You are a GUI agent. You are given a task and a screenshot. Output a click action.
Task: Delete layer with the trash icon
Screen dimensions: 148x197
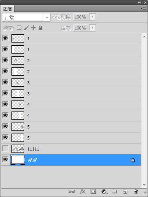136,191
